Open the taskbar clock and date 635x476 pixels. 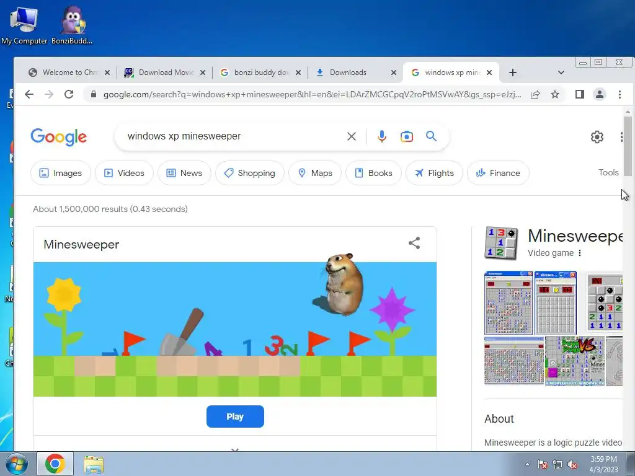click(x=603, y=464)
